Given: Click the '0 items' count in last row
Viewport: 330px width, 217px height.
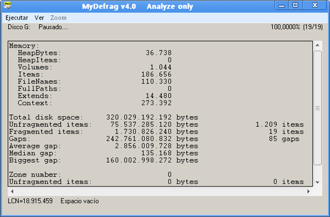Looking at the screenshot, I should click(289, 182).
